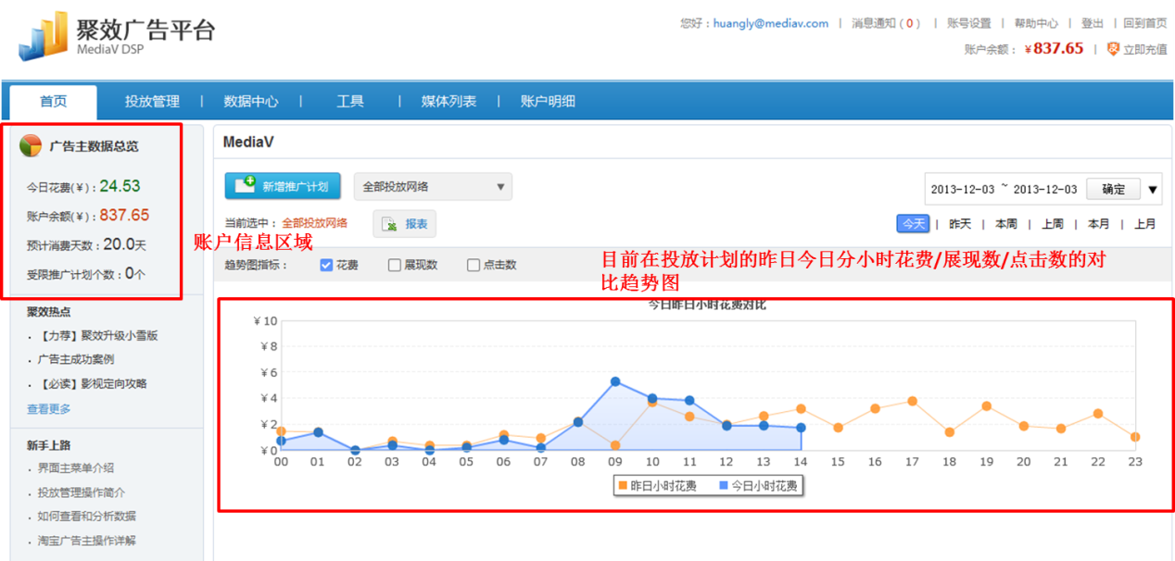This screenshot has width=1175, height=561.
Task: Click the recharge shield icon
Action: click(1113, 49)
